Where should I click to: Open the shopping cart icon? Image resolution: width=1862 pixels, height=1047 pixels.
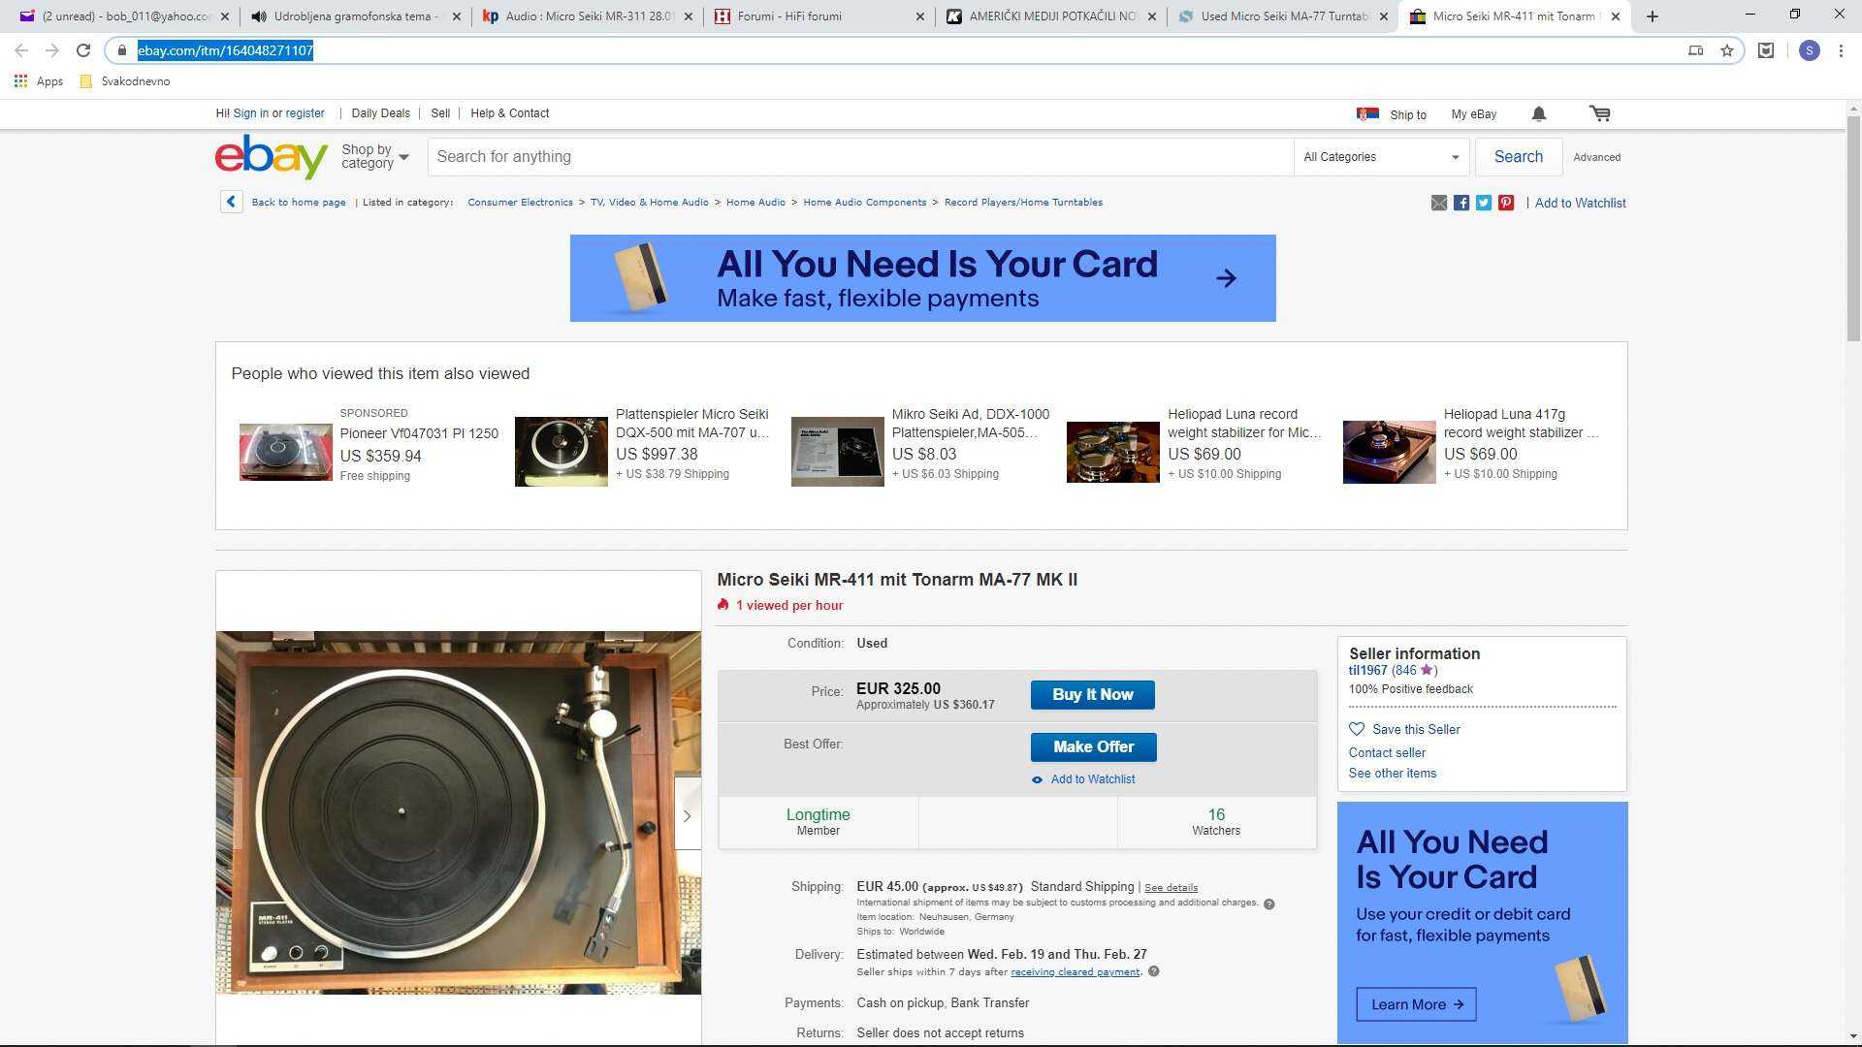pos(1600,114)
